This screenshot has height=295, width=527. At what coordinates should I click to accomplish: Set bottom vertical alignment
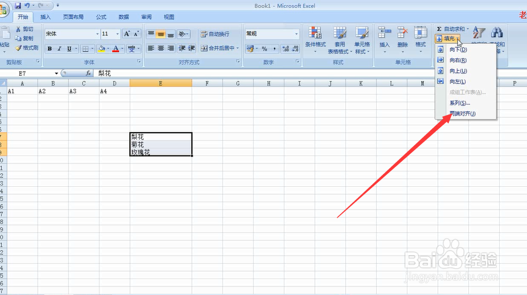[x=171, y=34]
